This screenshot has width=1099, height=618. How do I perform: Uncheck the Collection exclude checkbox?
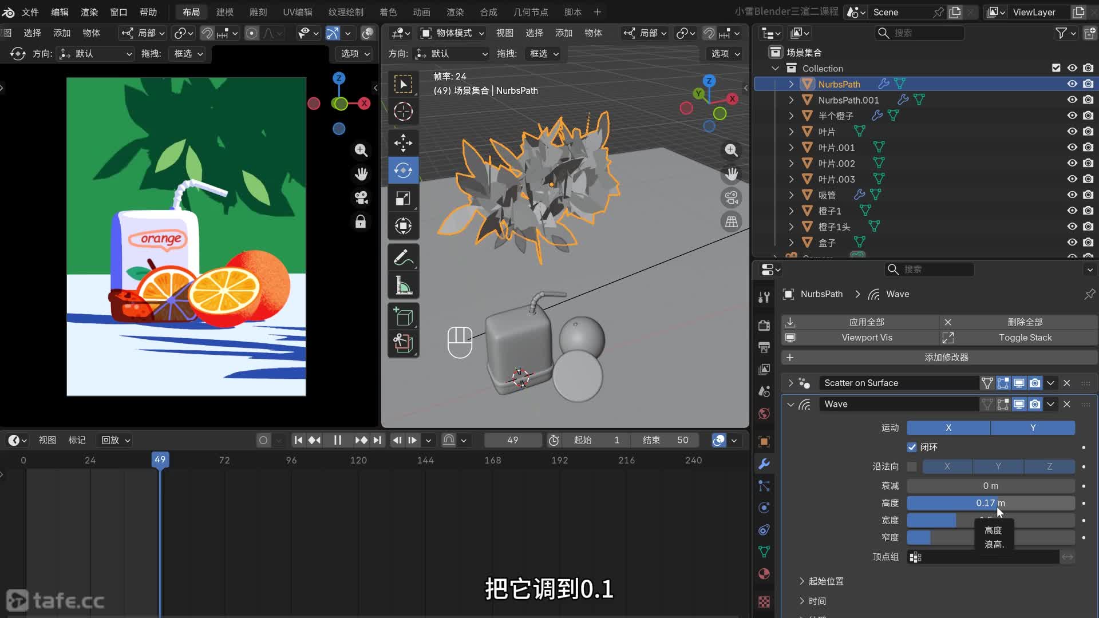(x=1056, y=68)
